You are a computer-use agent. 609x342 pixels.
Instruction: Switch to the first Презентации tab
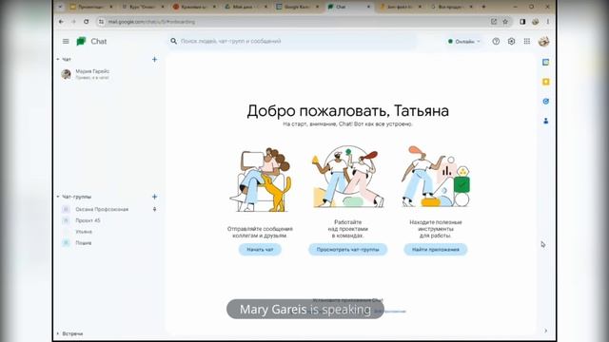[x=92, y=7]
